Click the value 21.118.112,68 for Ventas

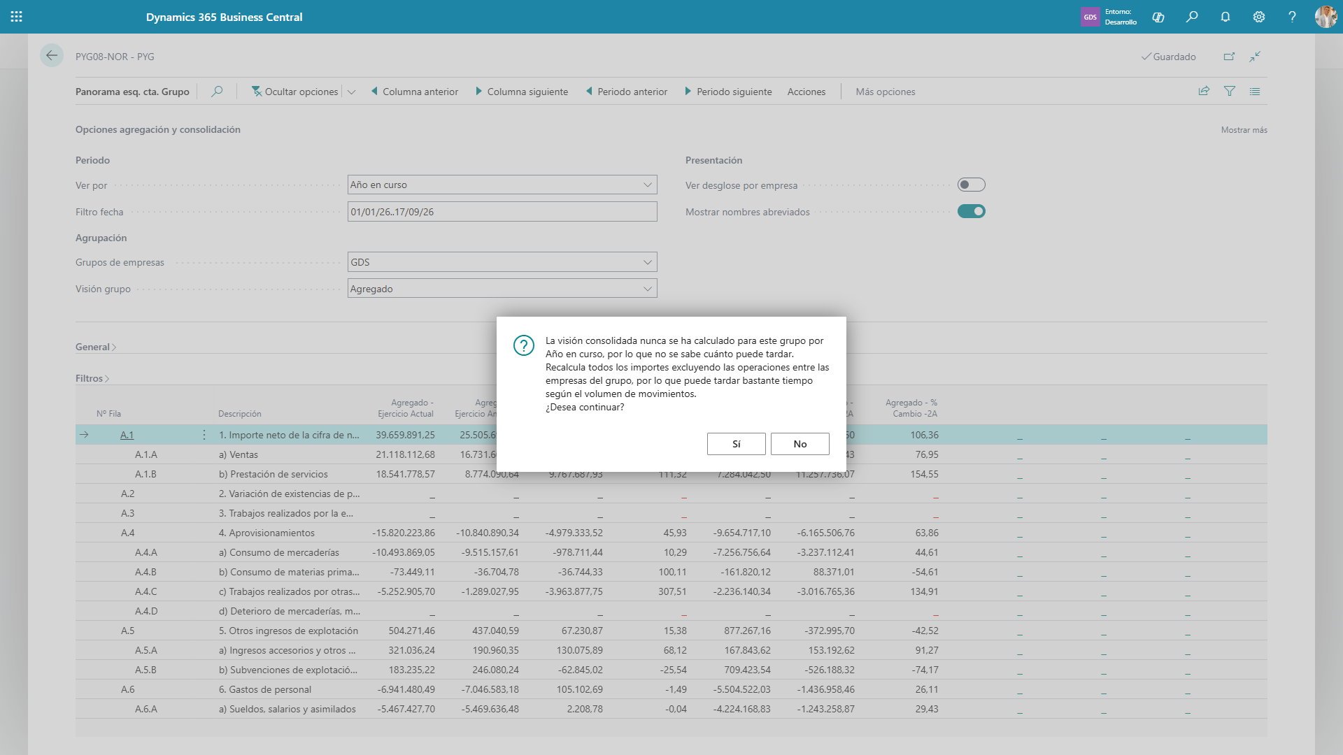[x=405, y=454]
